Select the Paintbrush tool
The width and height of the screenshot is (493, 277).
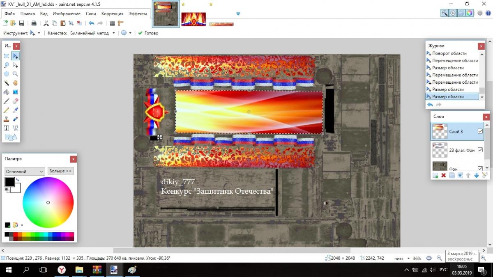coord(7,101)
